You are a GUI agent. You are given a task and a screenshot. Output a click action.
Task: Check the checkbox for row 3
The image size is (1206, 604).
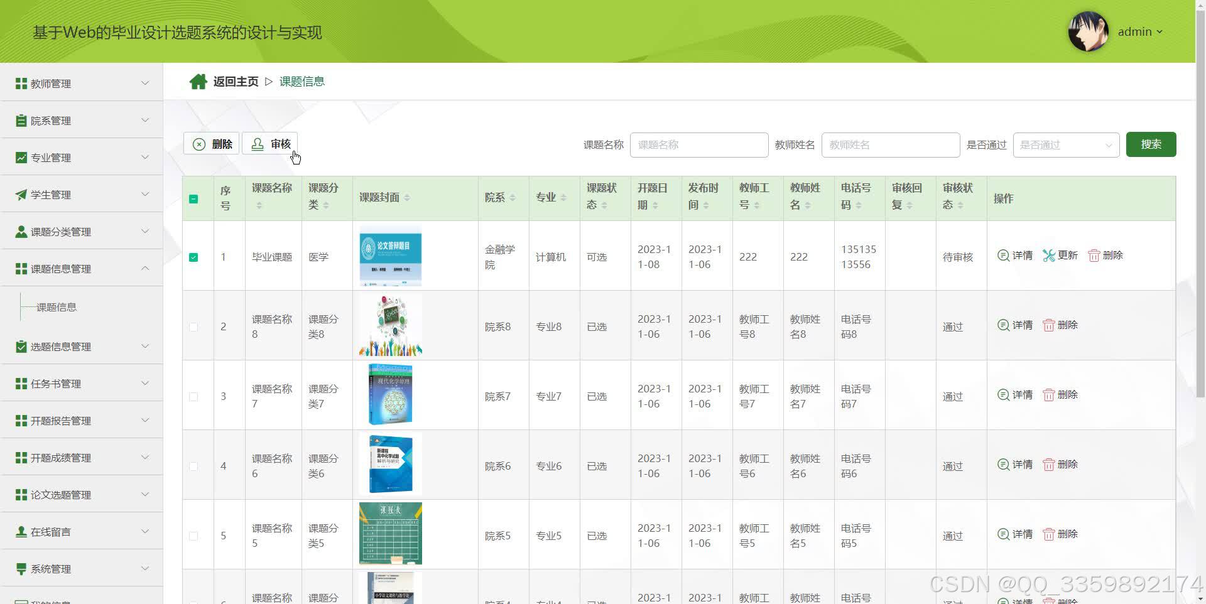pos(193,397)
